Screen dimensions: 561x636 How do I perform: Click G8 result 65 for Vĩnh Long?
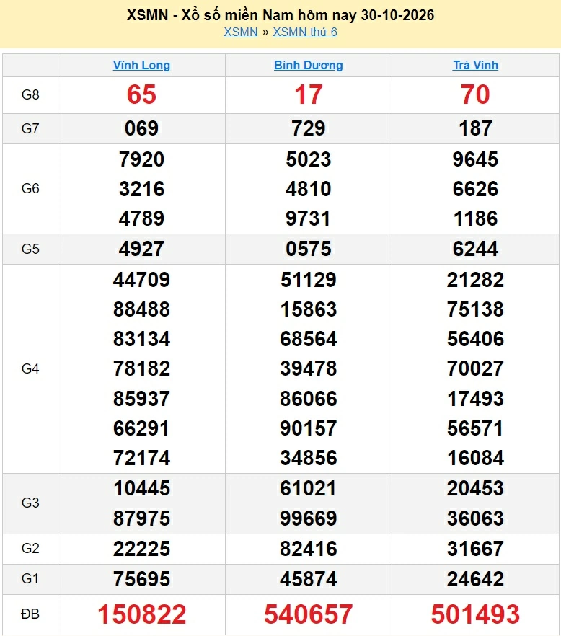coord(141,95)
